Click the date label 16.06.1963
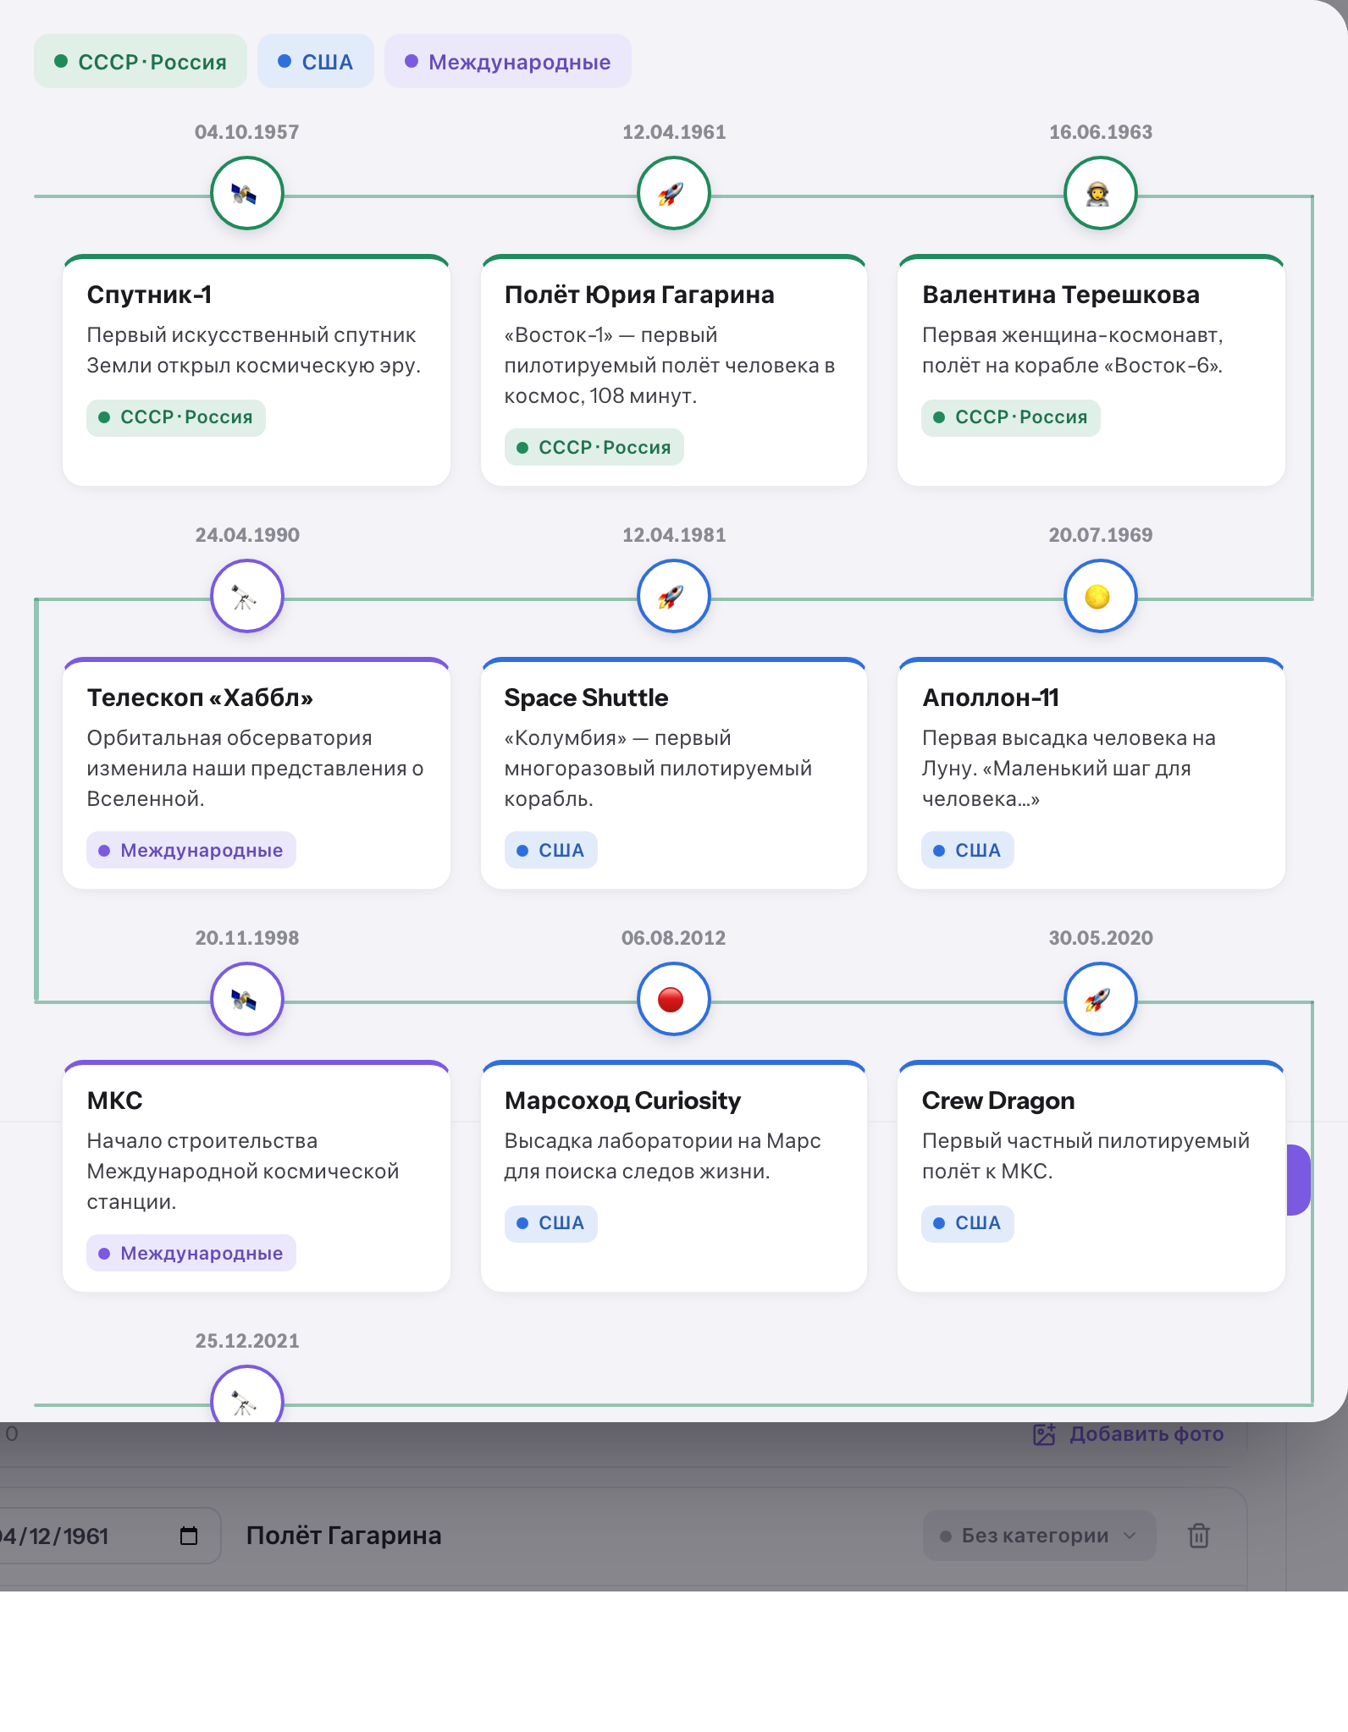Viewport: 1348px width, 1732px height. tap(1101, 132)
